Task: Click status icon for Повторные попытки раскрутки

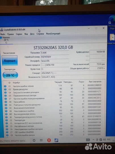Action: tap(6, 105)
